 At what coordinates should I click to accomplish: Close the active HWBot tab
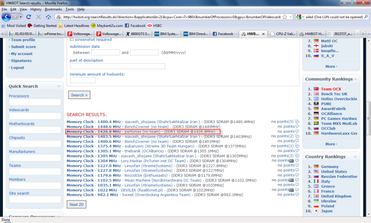[263, 34]
